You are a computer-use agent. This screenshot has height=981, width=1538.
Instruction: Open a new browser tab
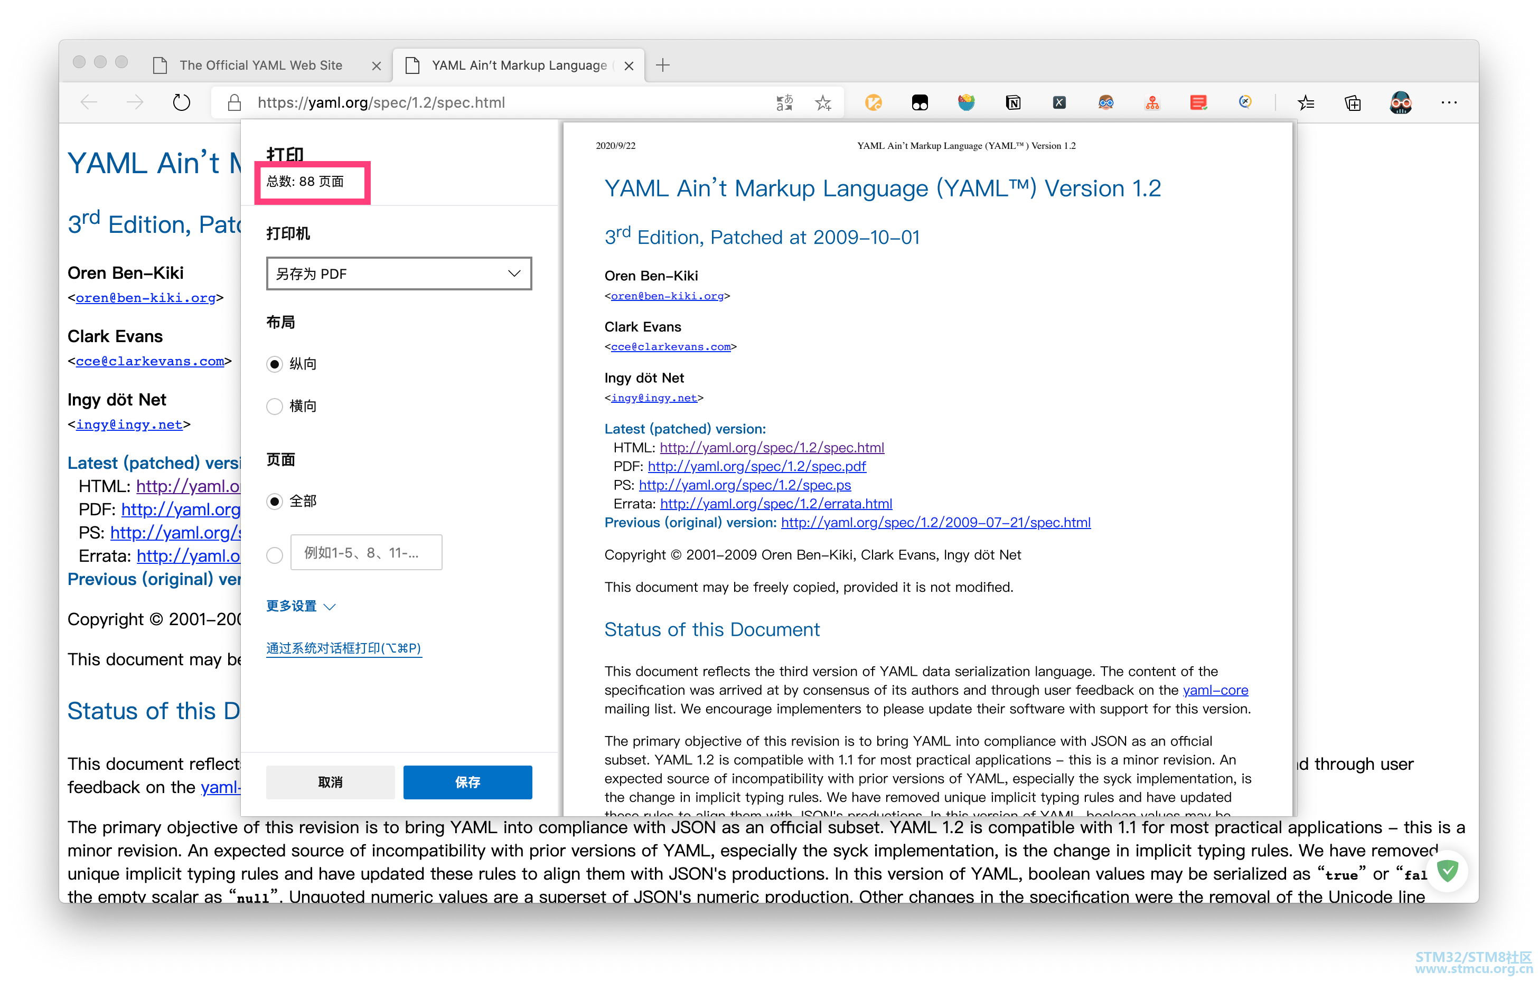pos(663,65)
